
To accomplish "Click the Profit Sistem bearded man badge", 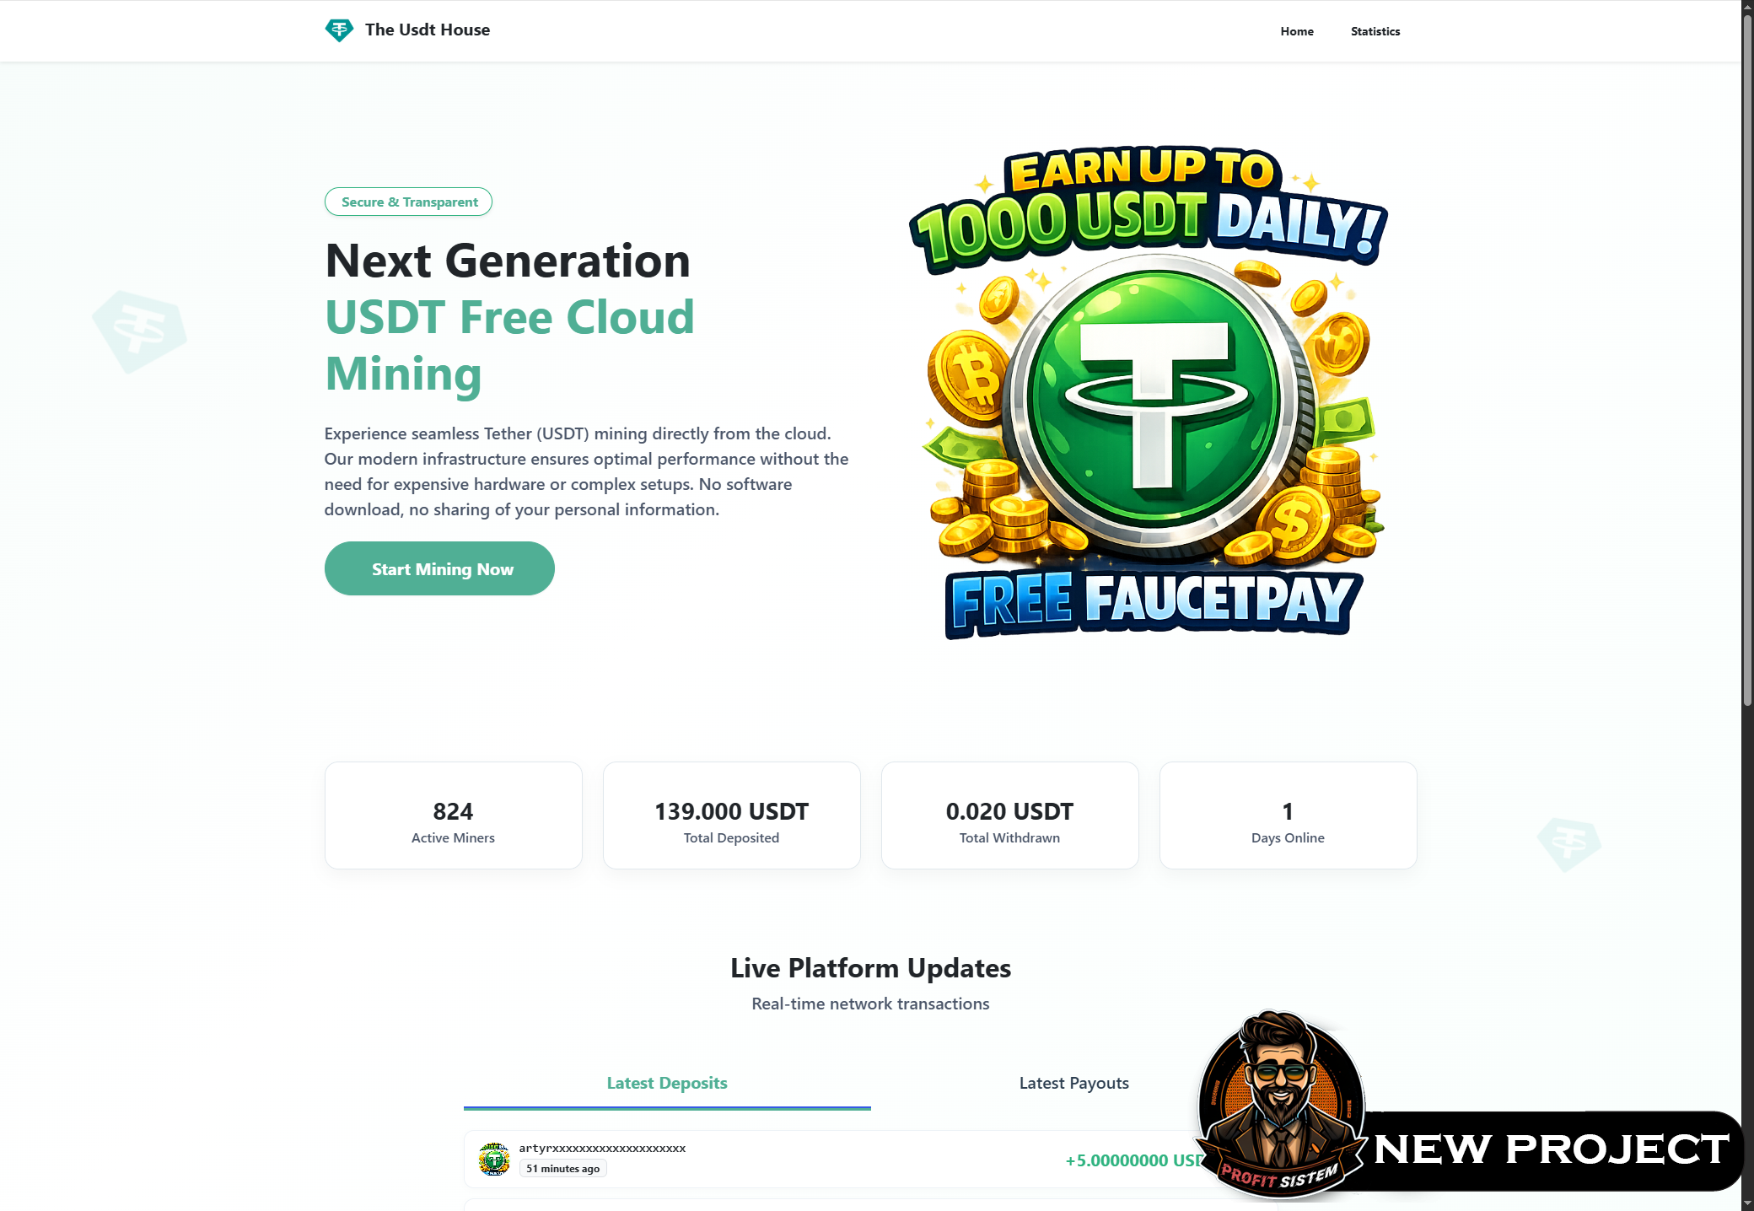I will pos(1281,1103).
